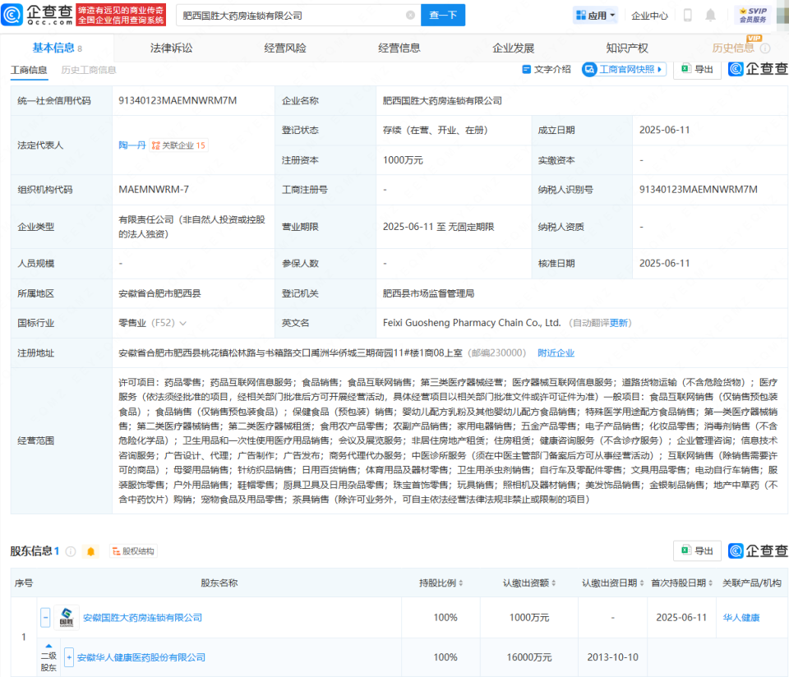This screenshot has height=677, width=789.
Task: Click registered capital 1000万元 cell
Action: [403, 160]
